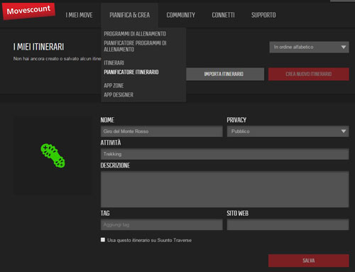Viewport: 355px width, 272px height.
Task: Open the I MIEI MOVE menu
Action: (79, 15)
